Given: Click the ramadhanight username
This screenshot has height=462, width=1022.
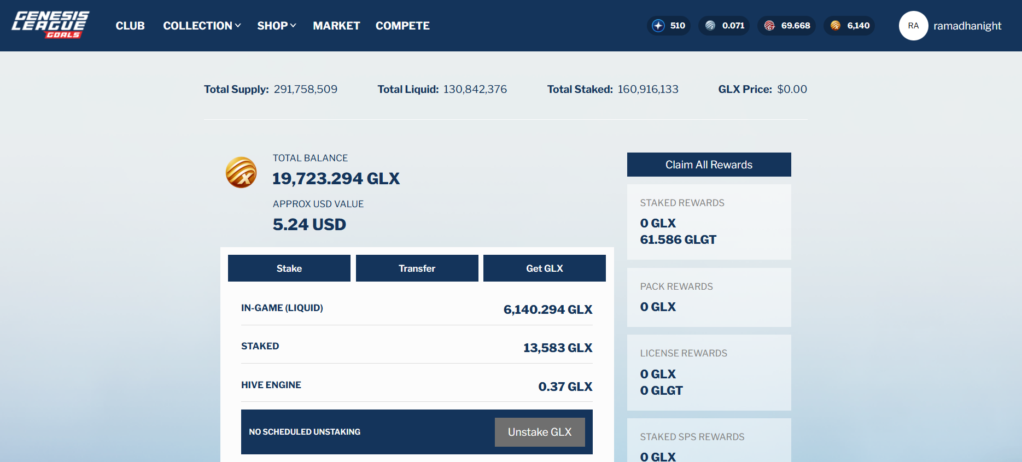Looking at the screenshot, I should pyautogui.click(x=967, y=26).
